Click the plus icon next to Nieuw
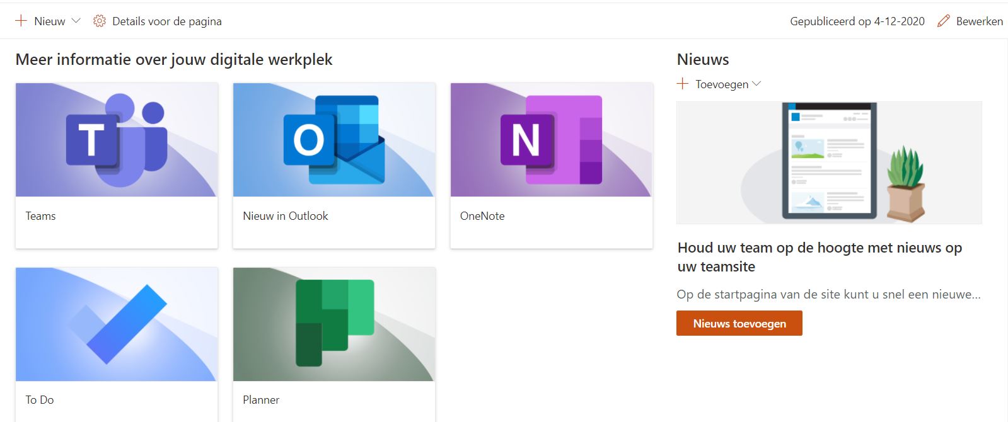The width and height of the screenshot is (1008, 422). tap(21, 21)
